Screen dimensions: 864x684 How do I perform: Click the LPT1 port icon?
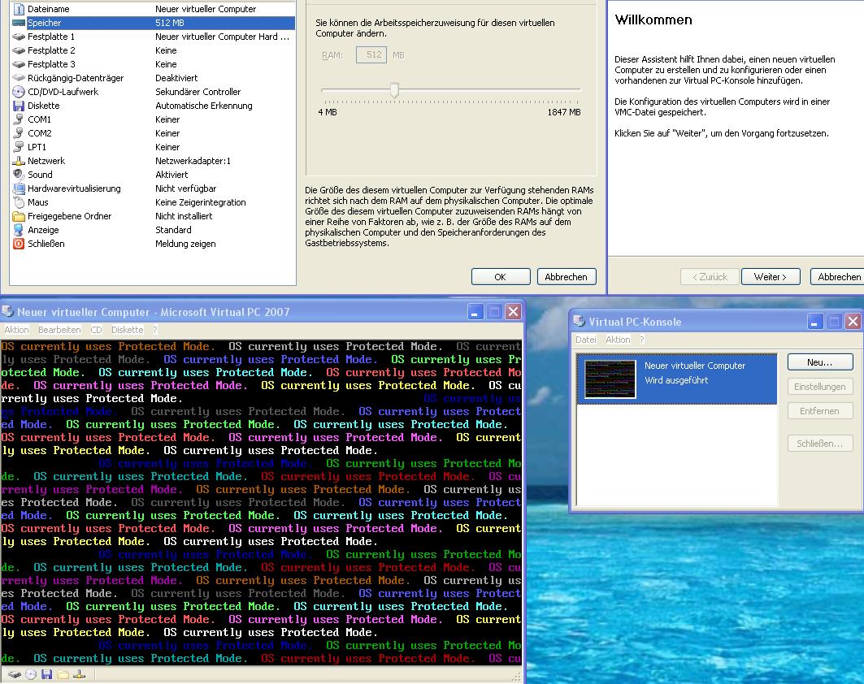point(19,146)
